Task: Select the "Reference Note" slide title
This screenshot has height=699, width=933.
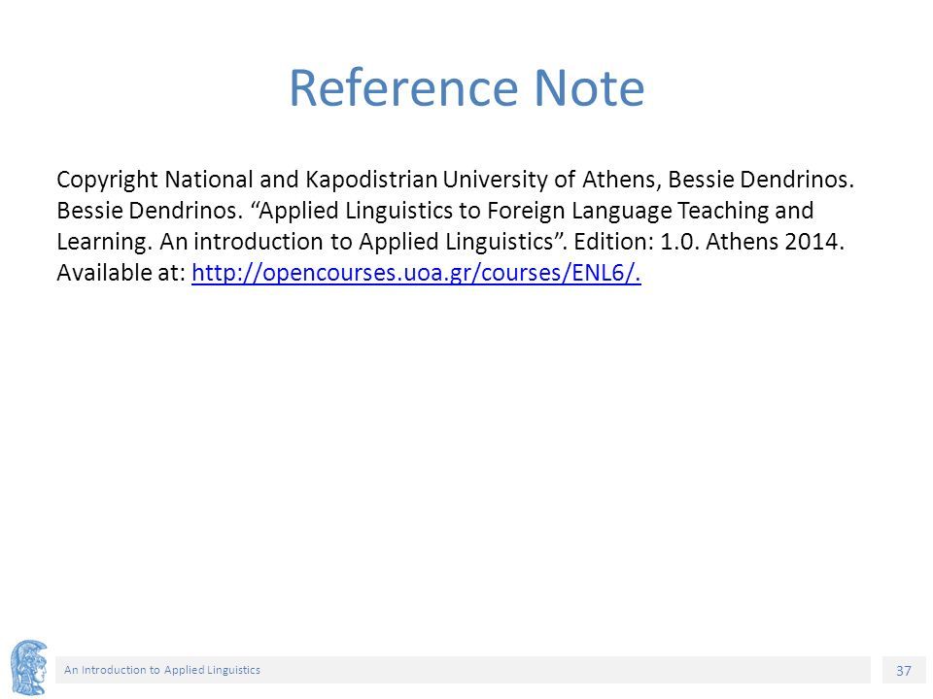Action: [x=466, y=88]
